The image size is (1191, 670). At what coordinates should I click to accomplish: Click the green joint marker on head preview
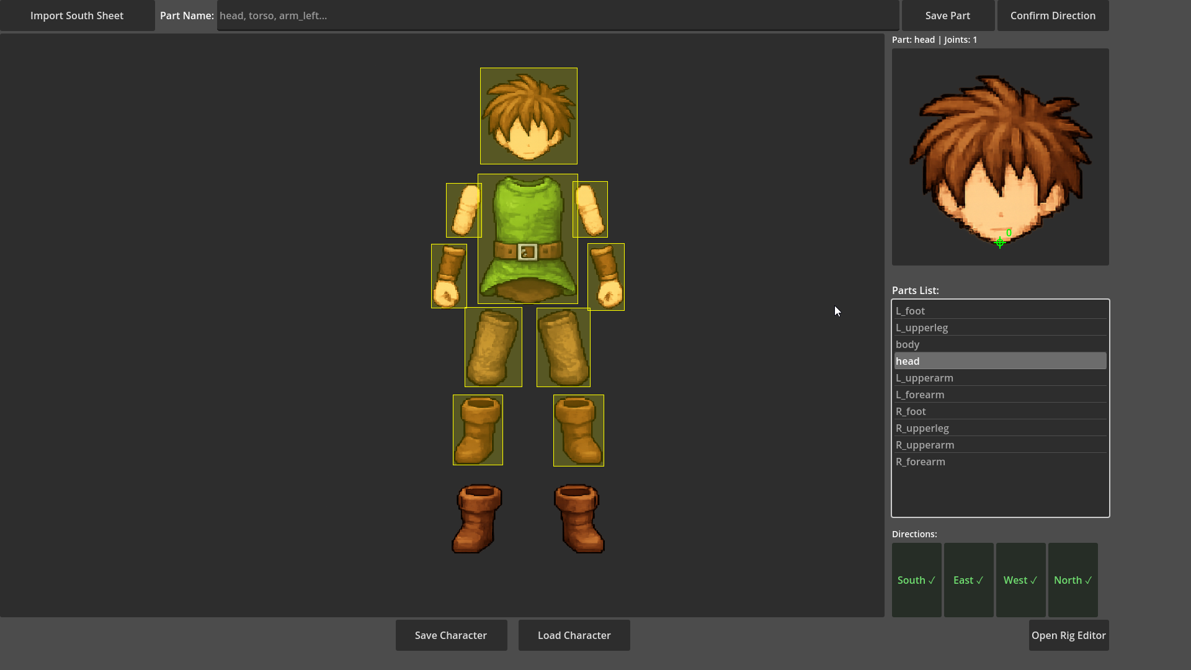[x=999, y=243]
